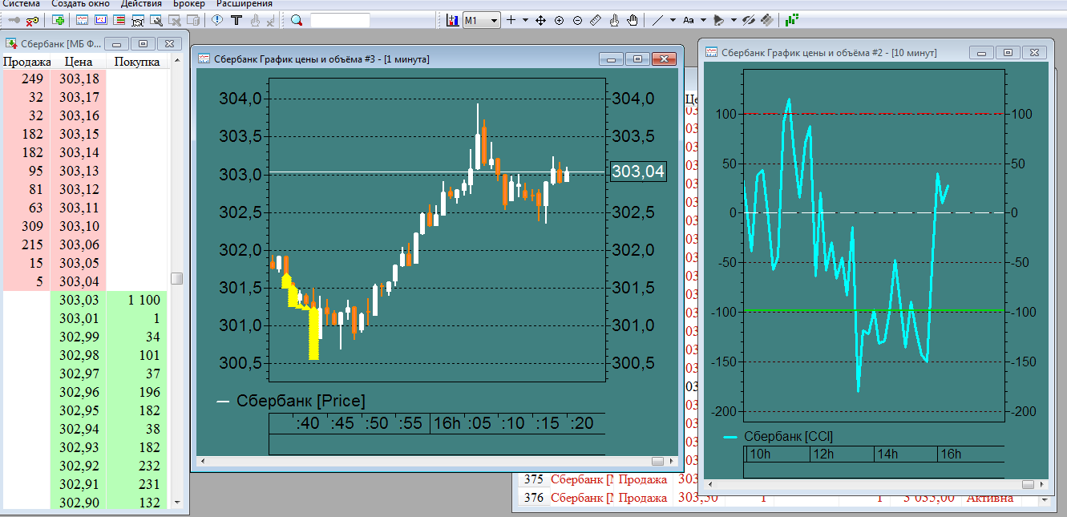Click the bold T text icon
Screen dimensions: 1067x517
[x=236, y=20]
